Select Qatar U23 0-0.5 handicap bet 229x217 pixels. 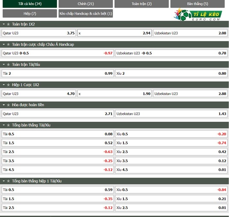click(58, 53)
